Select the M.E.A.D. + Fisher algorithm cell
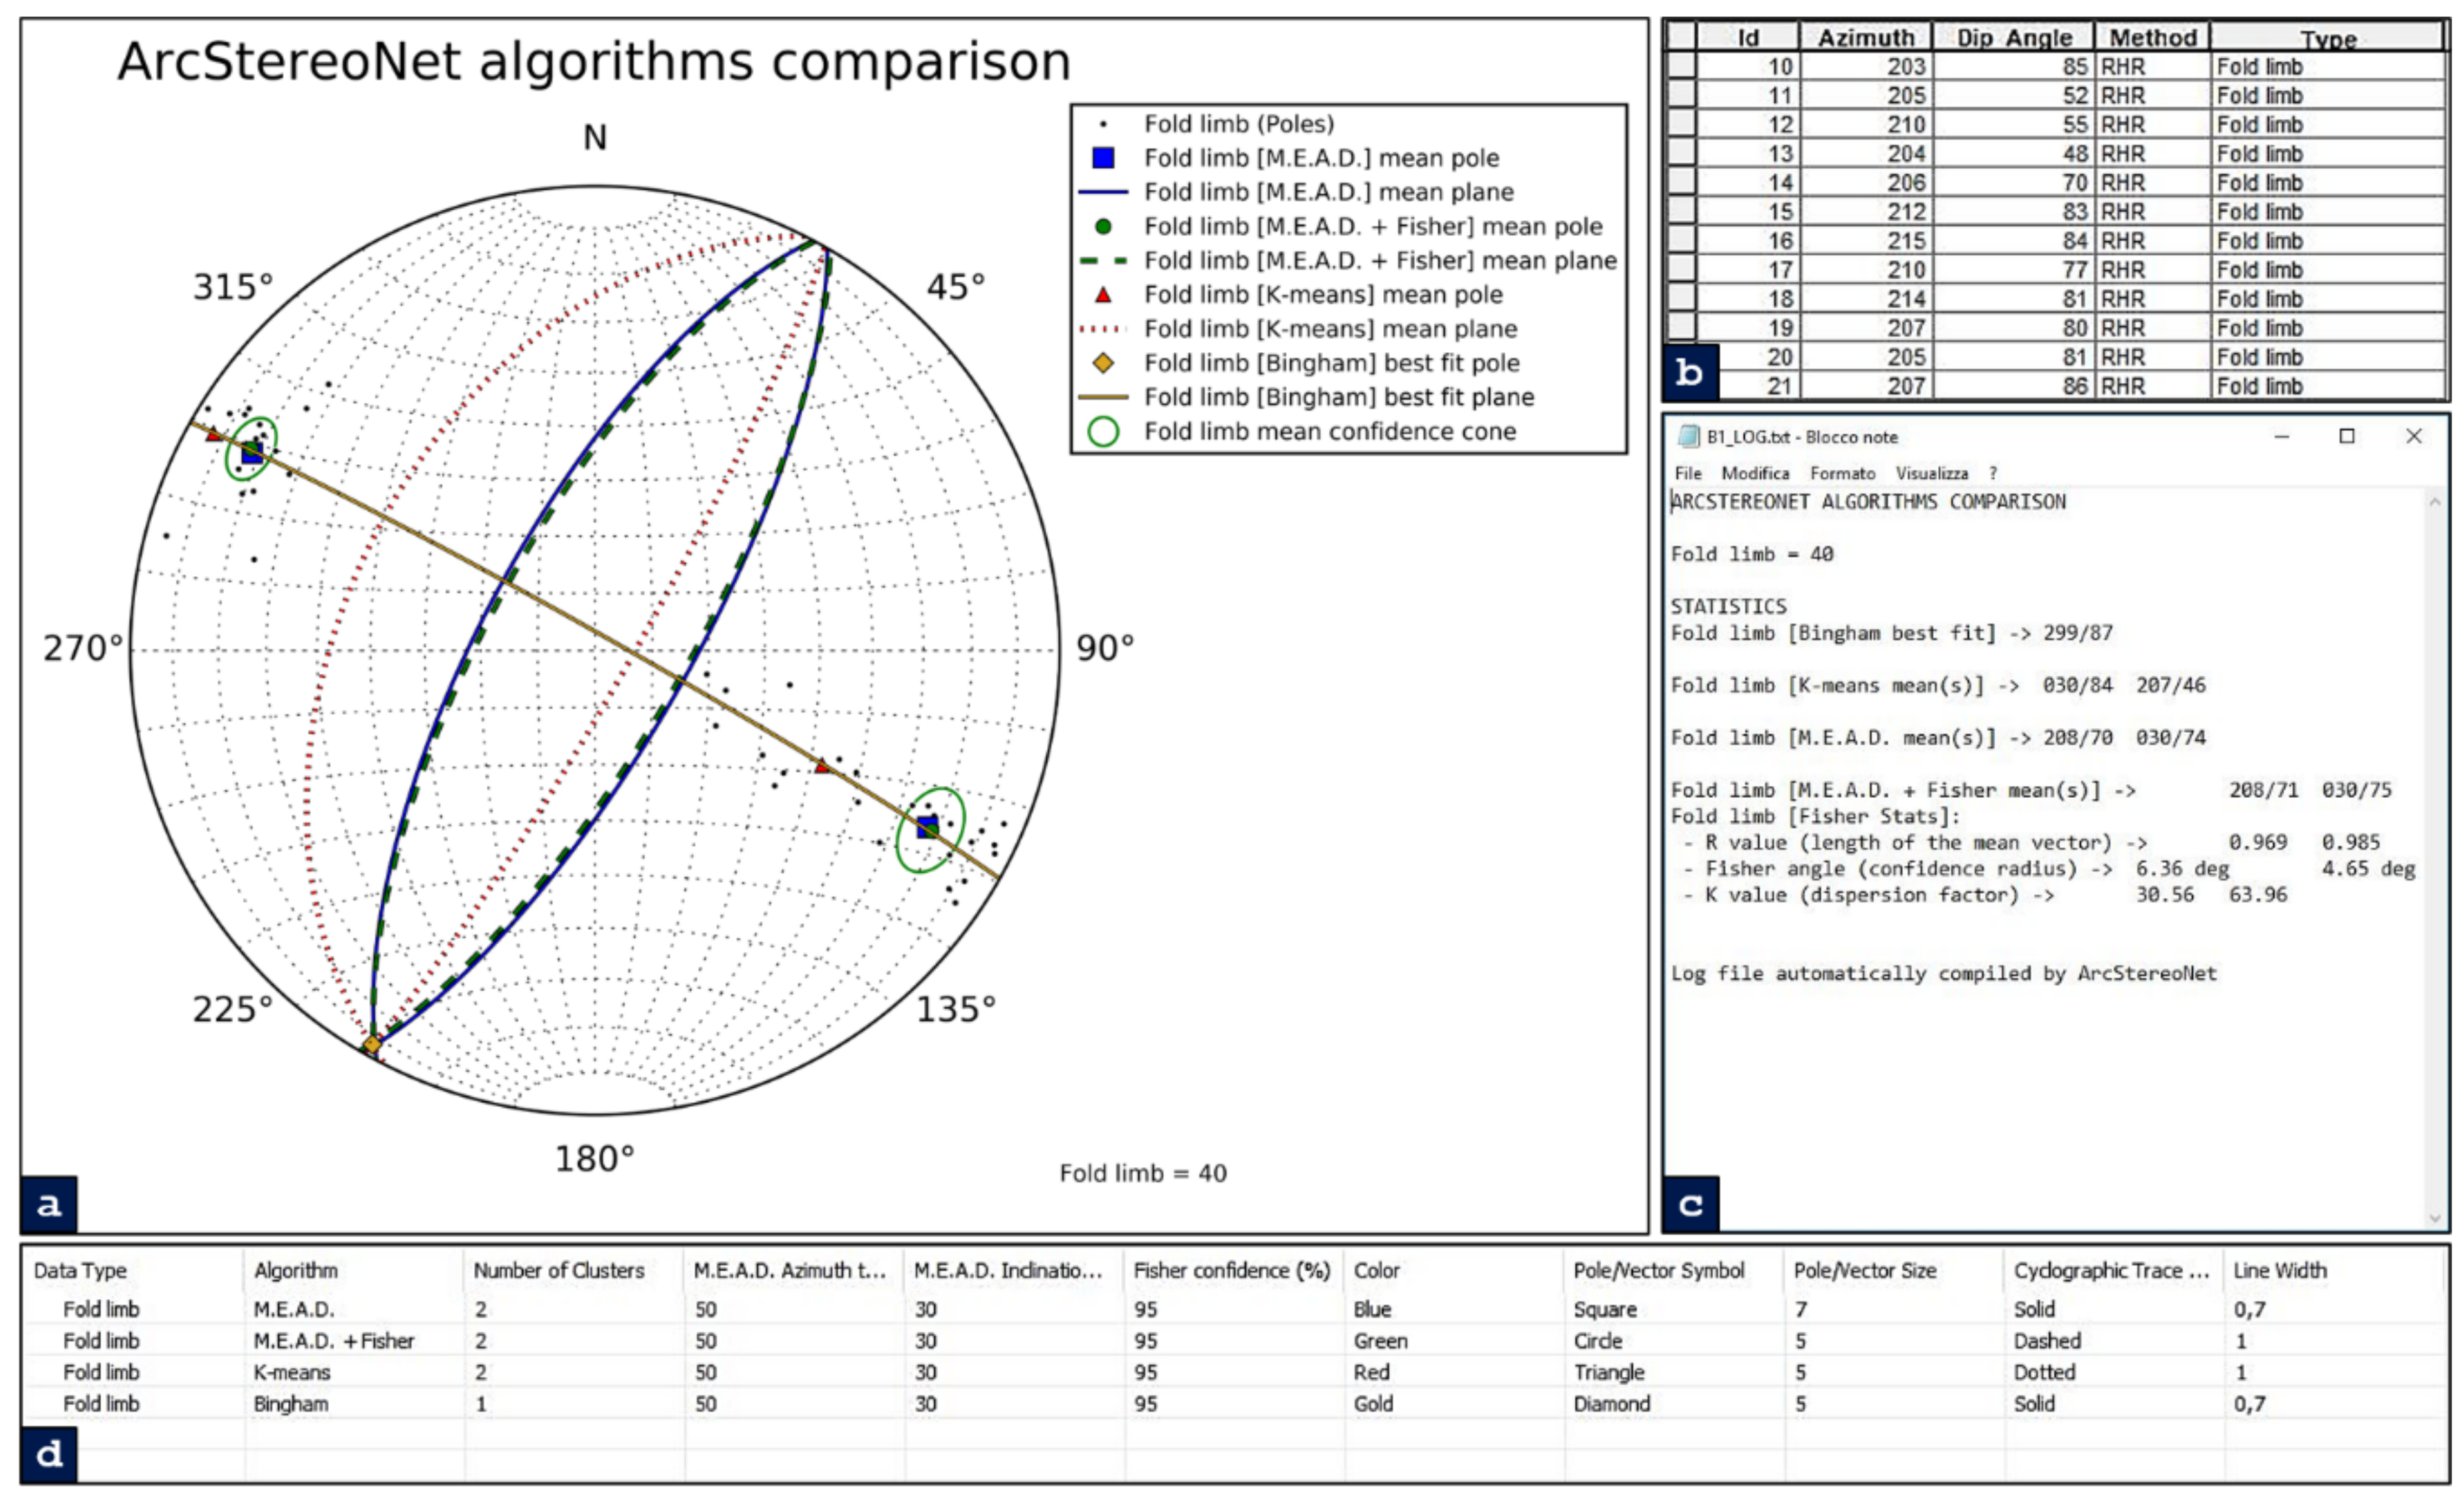This screenshot has width=2464, height=1504. pyautogui.click(x=333, y=1340)
